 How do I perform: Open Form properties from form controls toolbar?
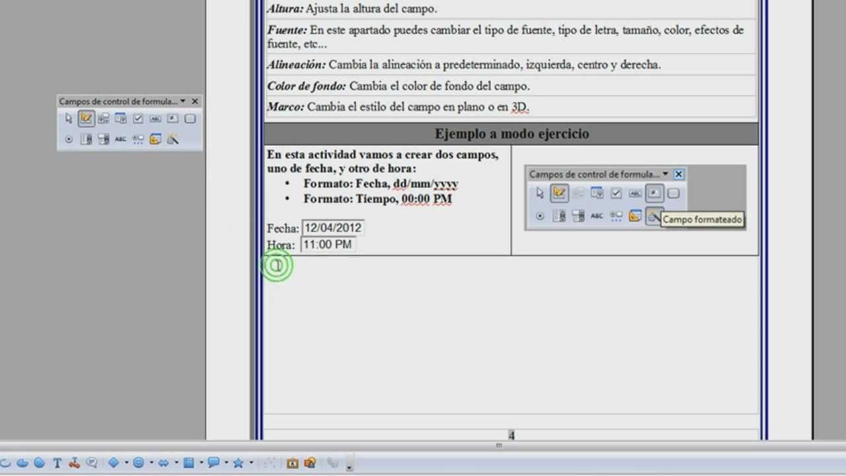pos(121,119)
